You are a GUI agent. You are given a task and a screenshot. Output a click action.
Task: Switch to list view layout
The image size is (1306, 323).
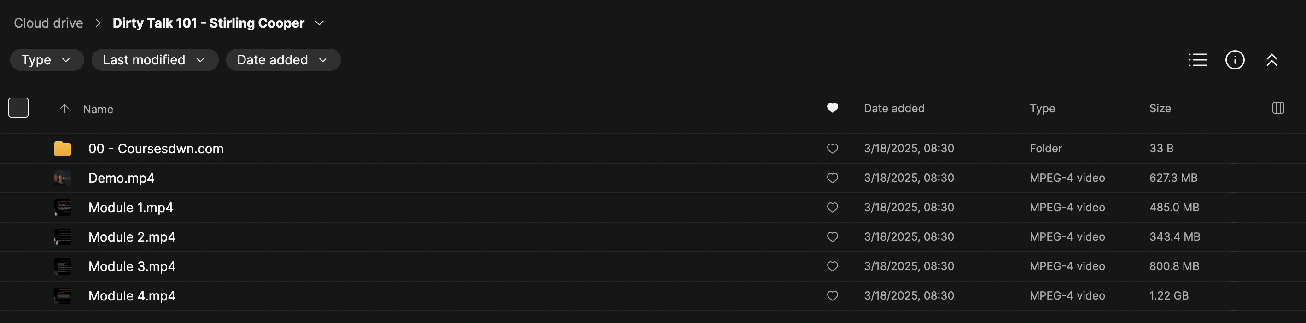click(1197, 60)
